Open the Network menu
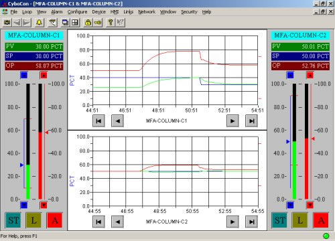335x241 pixels. click(x=147, y=12)
